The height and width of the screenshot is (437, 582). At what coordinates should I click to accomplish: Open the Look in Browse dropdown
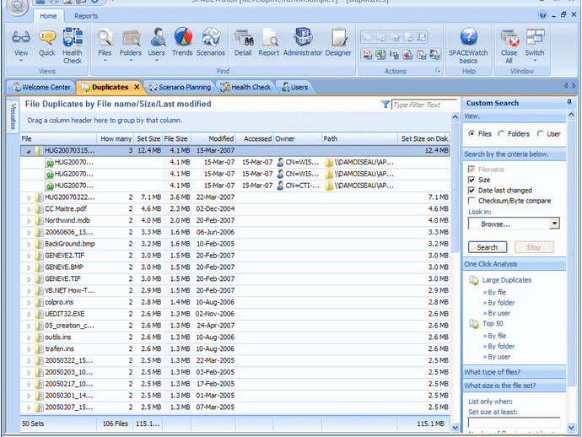(x=554, y=224)
